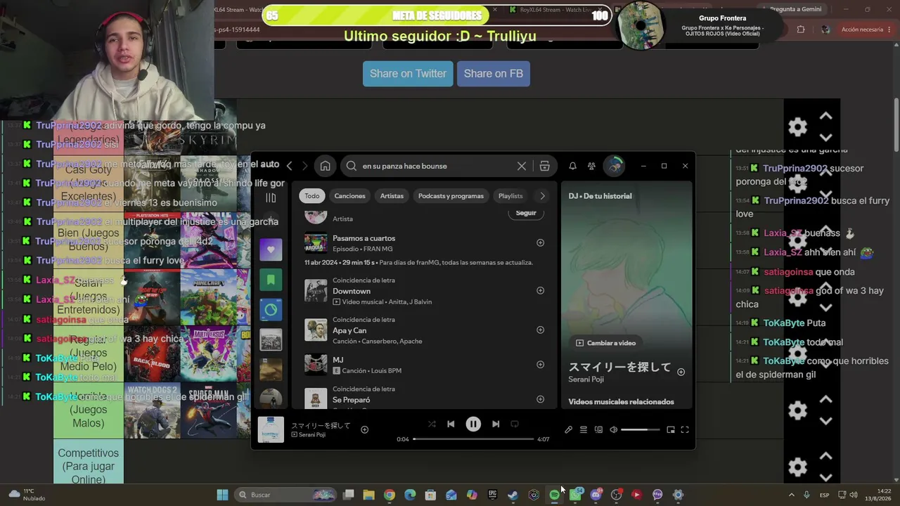Focus the Spotify search field
The height and width of the screenshot is (506, 900).
tap(438, 166)
